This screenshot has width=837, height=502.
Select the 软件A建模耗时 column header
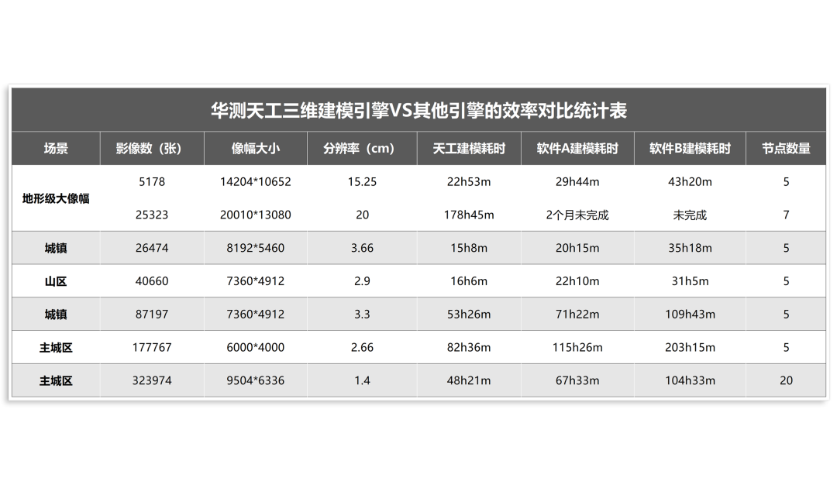pos(577,148)
